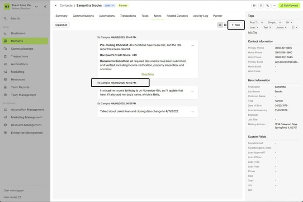
Task: Click the sidebar Search field
Action: tap(25, 19)
